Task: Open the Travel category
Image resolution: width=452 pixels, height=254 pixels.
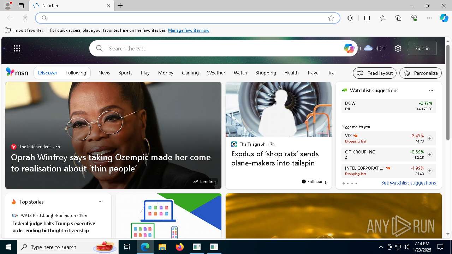Action: tap(313, 73)
